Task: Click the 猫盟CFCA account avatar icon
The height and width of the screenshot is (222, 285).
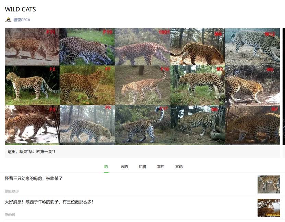Action: (x=8, y=20)
